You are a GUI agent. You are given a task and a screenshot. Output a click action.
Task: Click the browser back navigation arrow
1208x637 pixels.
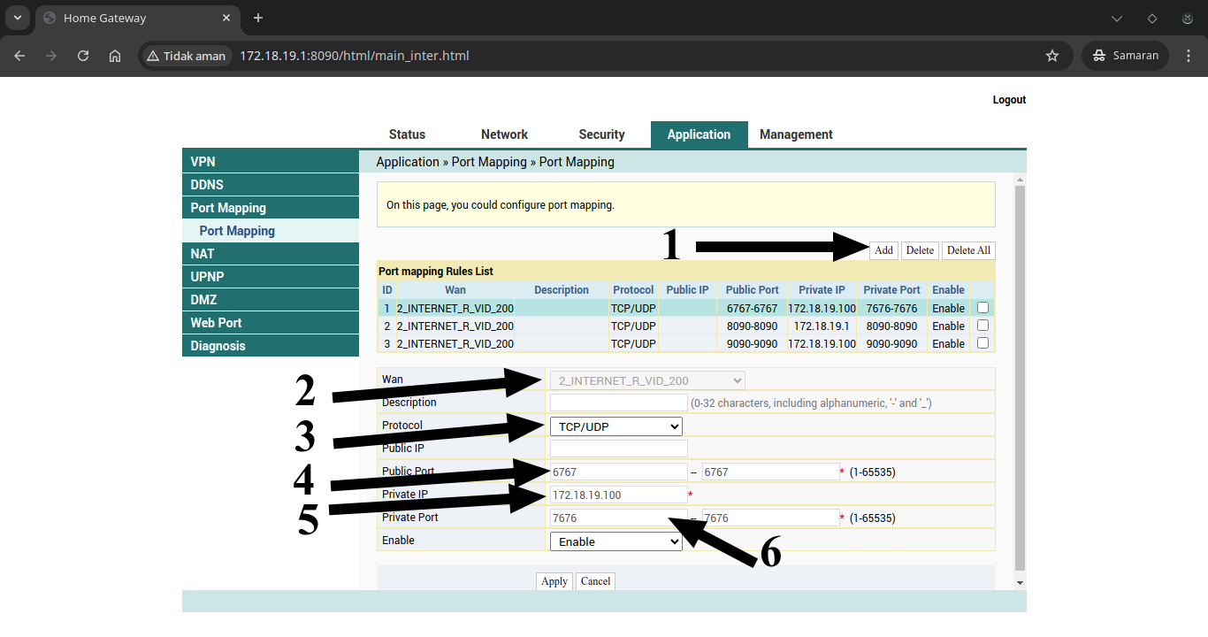[x=19, y=55]
